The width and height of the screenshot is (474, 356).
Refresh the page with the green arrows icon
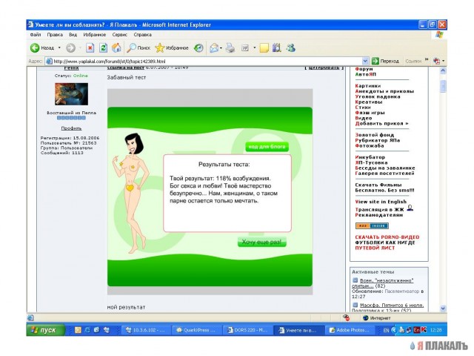coord(104,47)
